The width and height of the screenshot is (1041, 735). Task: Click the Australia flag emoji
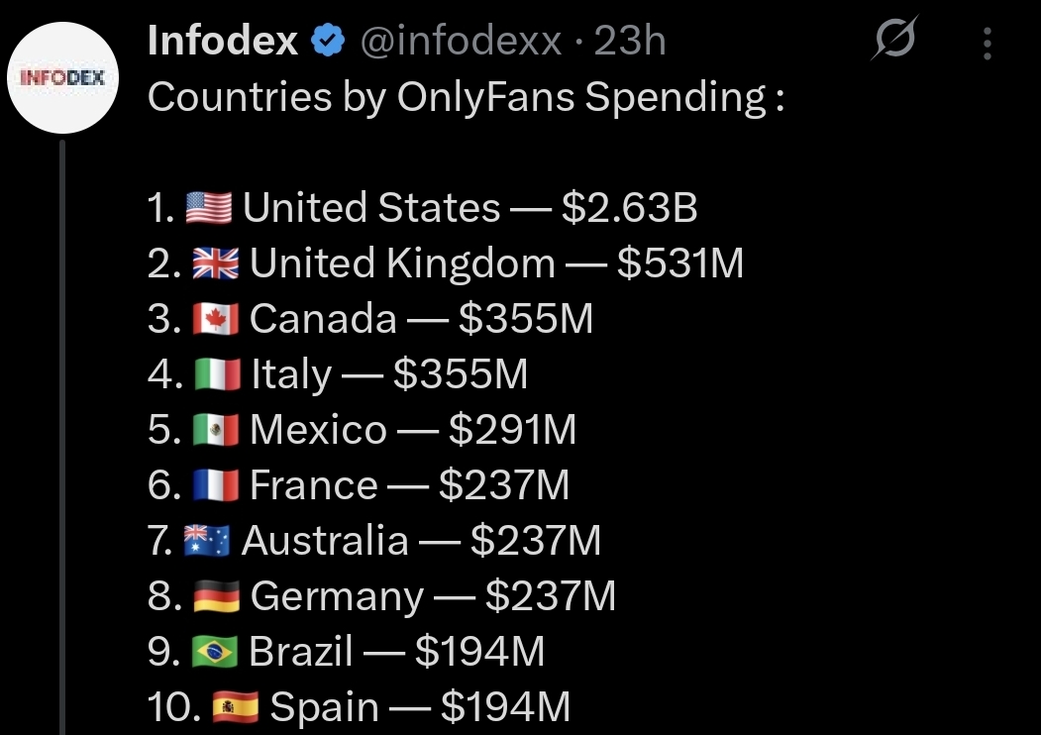pos(207,542)
